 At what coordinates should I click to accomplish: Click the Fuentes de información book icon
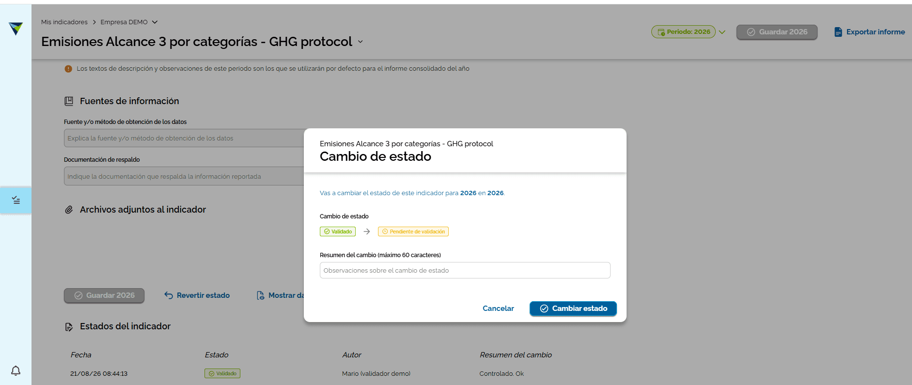[69, 101]
